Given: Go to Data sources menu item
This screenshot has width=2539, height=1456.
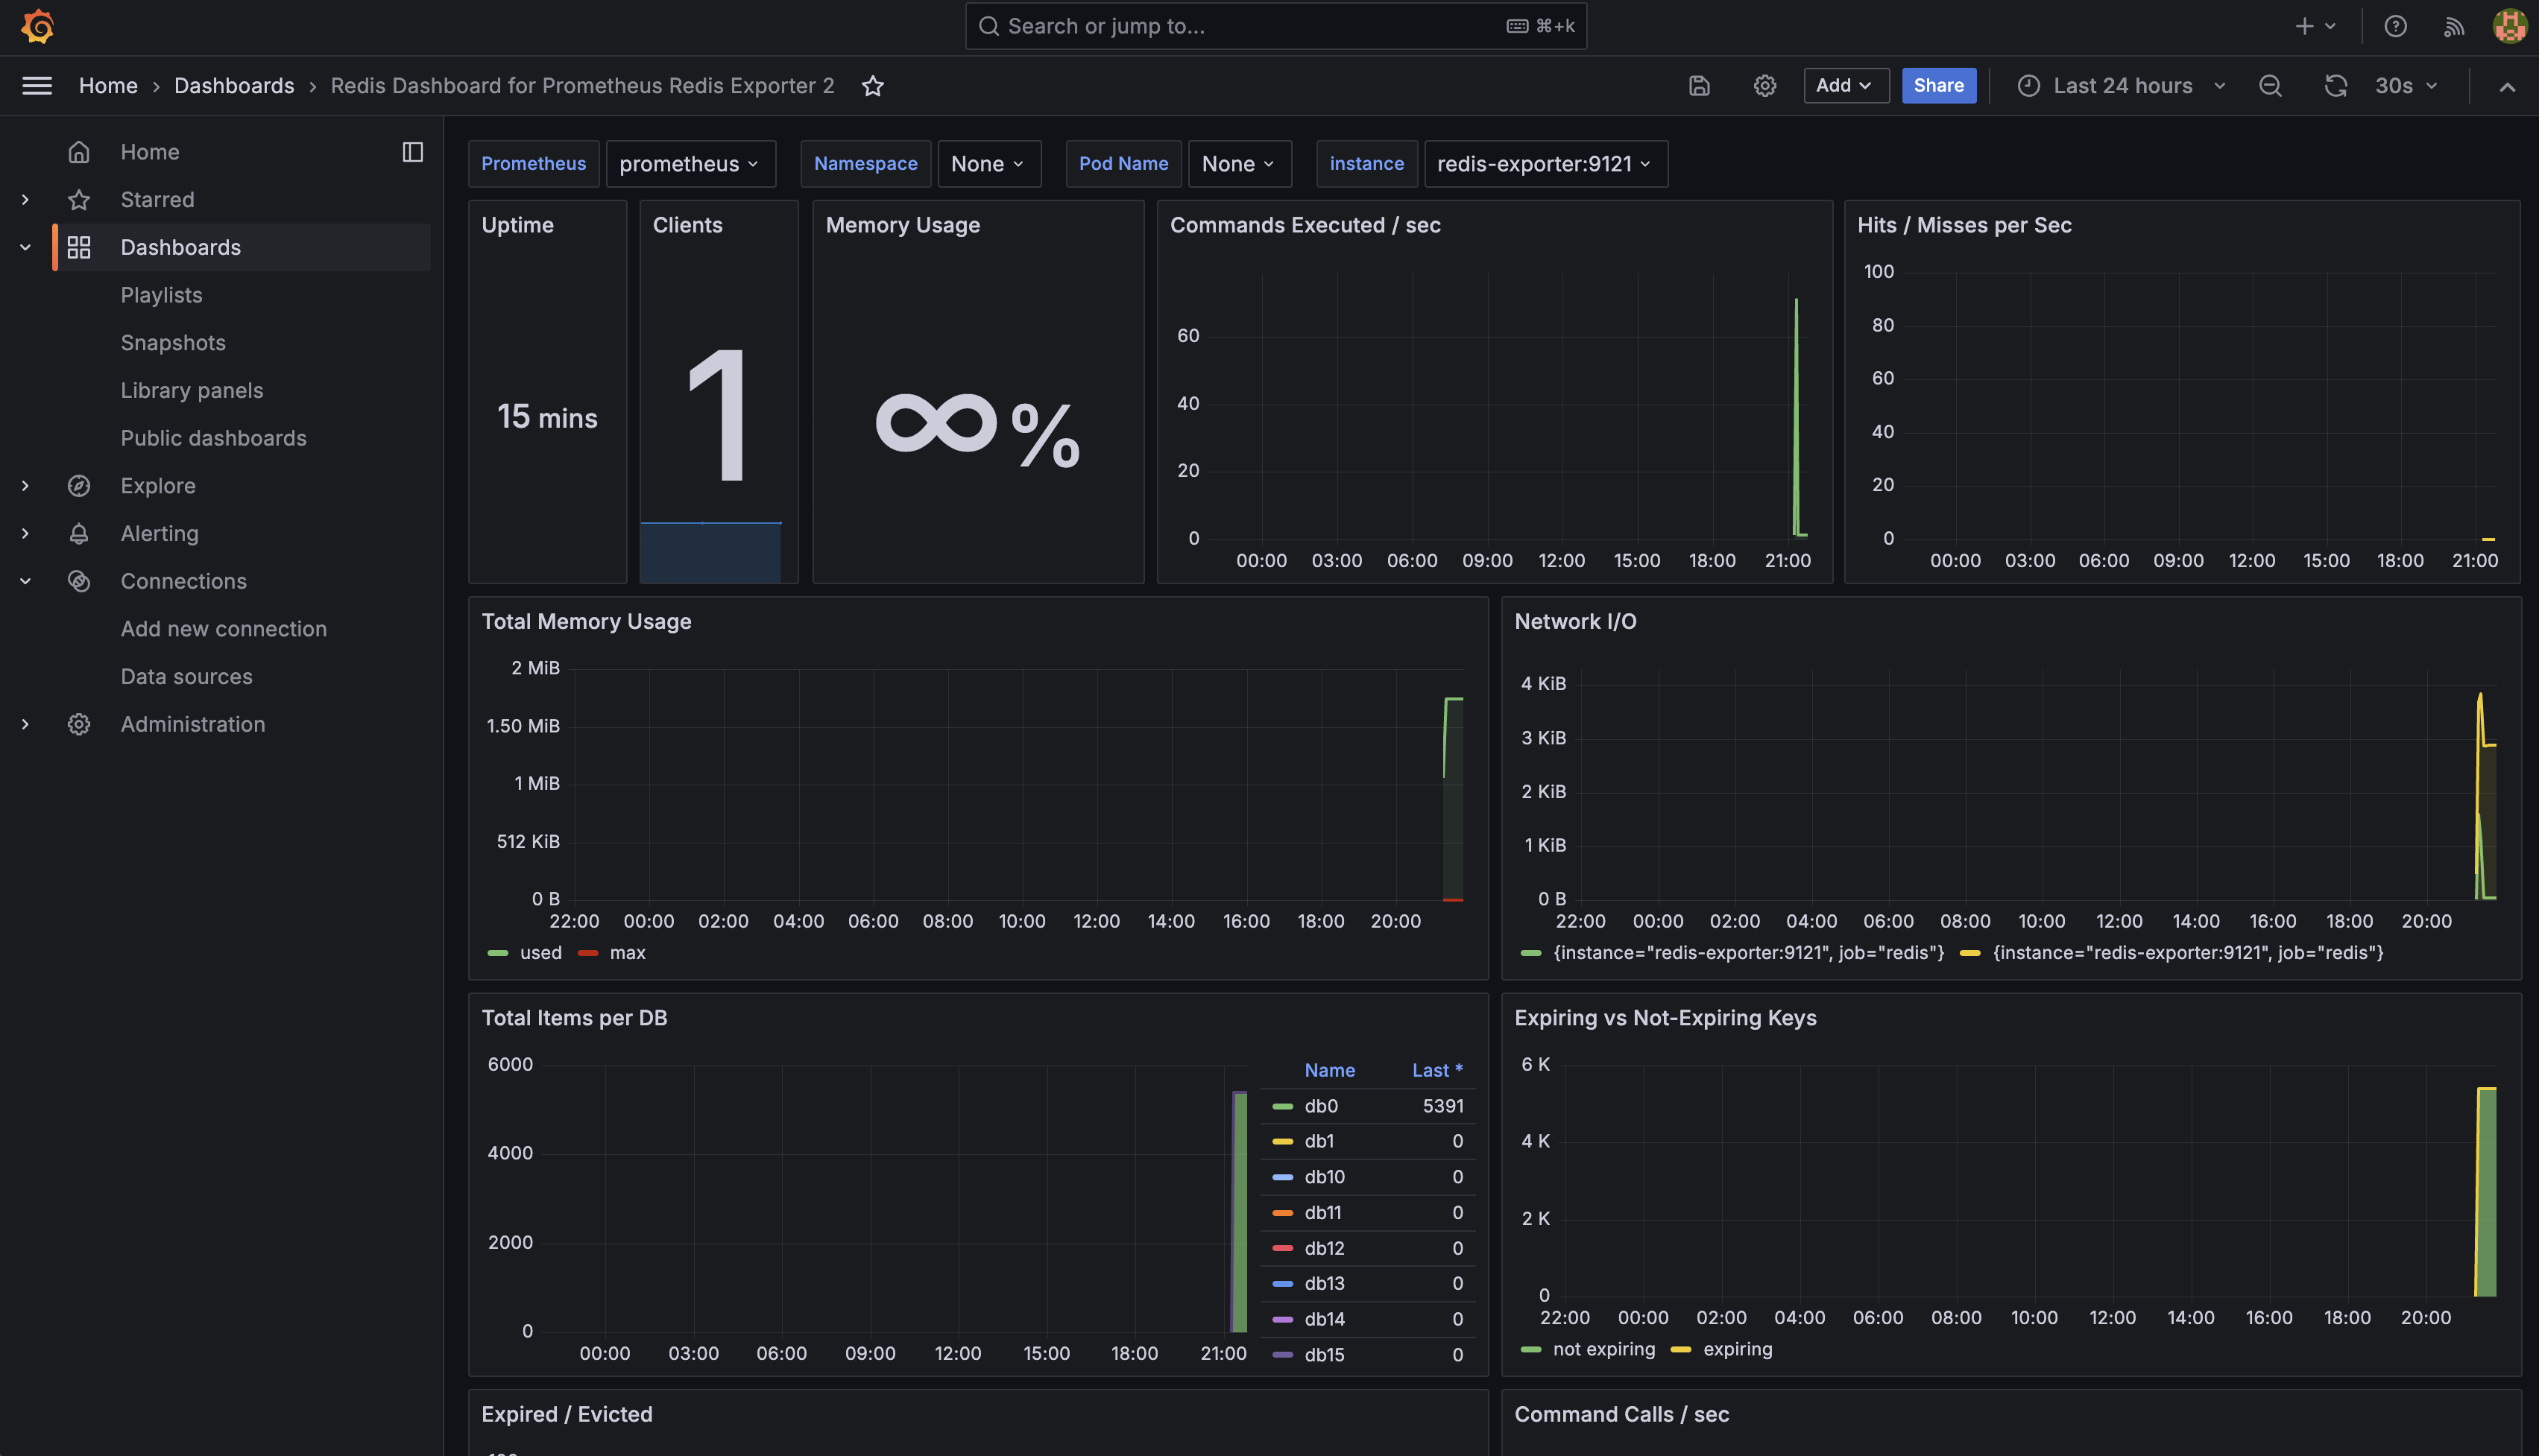Looking at the screenshot, I should point(186,677).
